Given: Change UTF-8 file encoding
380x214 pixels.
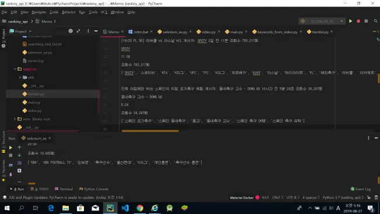Looking at the screenshot, I should coord(293,198).
